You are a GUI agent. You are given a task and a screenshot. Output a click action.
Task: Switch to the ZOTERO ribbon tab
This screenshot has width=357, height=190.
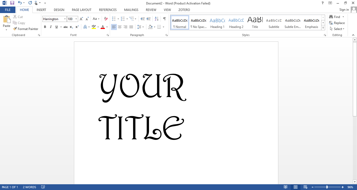(x=184, y=10)
